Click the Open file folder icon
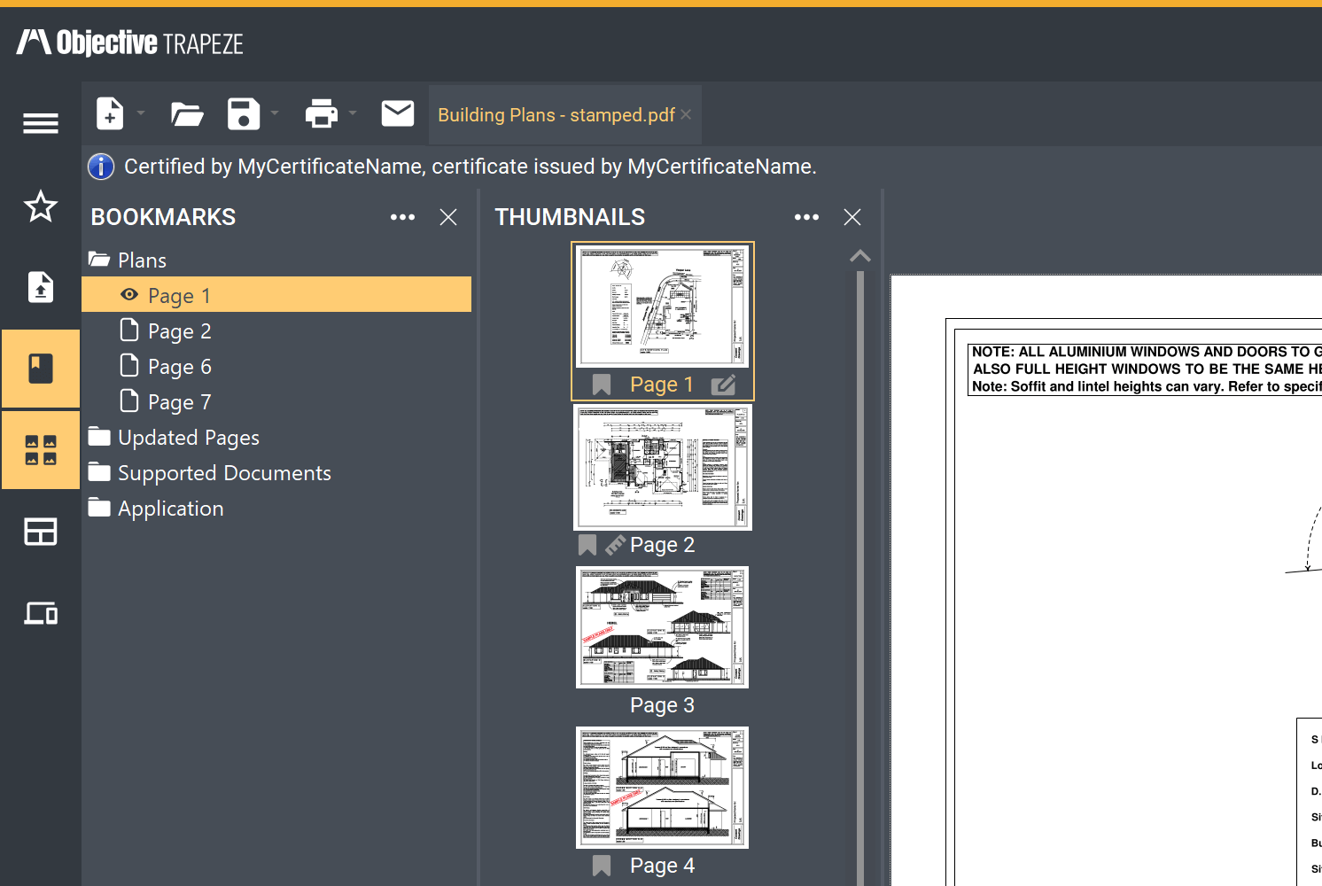The width and height of the screenshot is (1322, 886). pyautogui.click(x=186, y=113)
